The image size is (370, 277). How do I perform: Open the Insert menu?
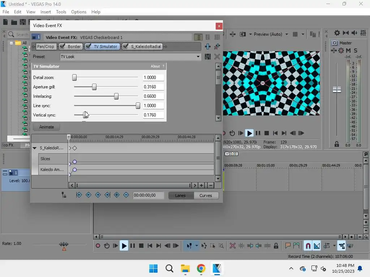(46, 12)
